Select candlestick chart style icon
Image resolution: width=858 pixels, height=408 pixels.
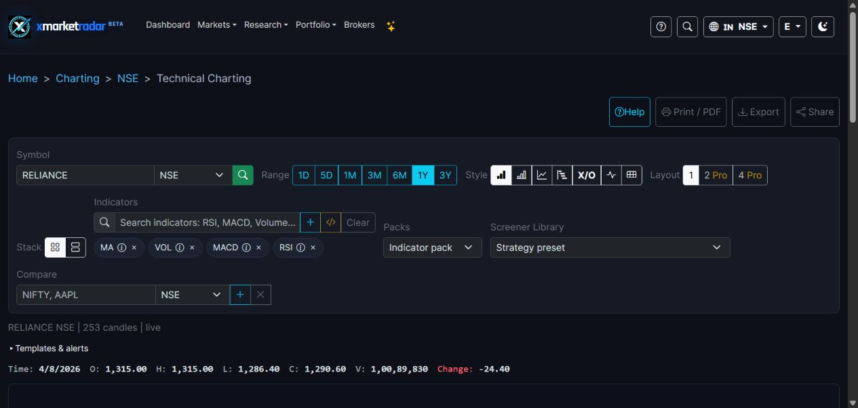click(x=501, y=175)
